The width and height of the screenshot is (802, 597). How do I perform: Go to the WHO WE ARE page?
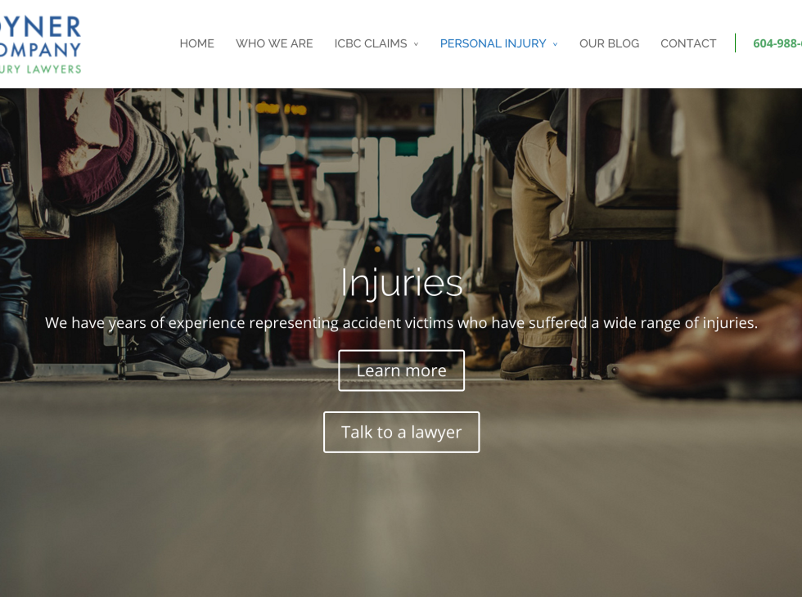[274, 43]
